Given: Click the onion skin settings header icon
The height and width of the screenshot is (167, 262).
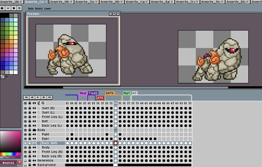Looking at the screenshot, I should 39,103.
